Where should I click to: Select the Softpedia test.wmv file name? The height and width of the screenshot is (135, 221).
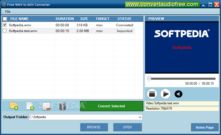coord(23,31)
